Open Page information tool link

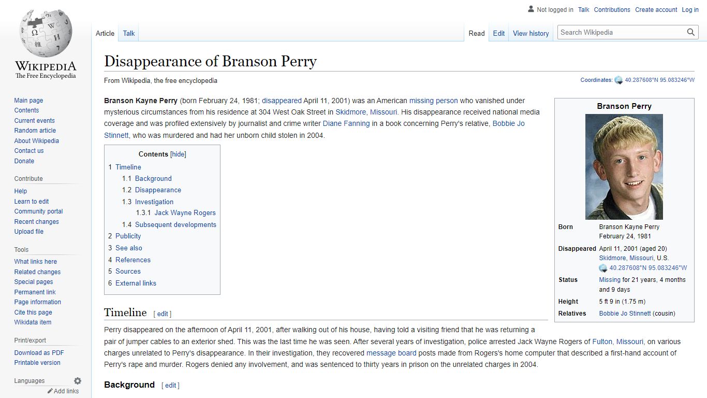[37, 302]
